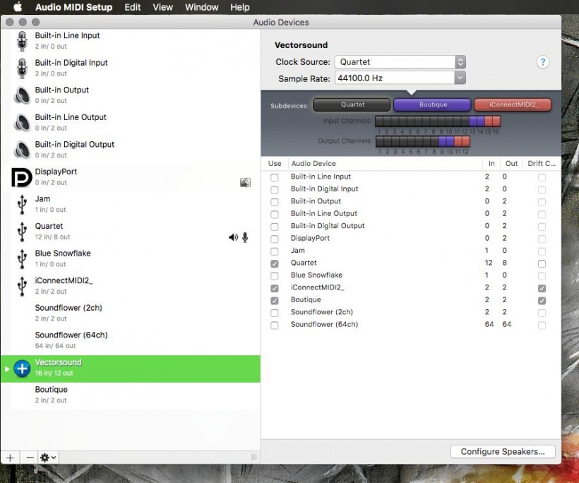The width and height of the screenshot is (579, 483).
Task: Enable Built-in Line Output in the Use column
Action: click(275, 215)
